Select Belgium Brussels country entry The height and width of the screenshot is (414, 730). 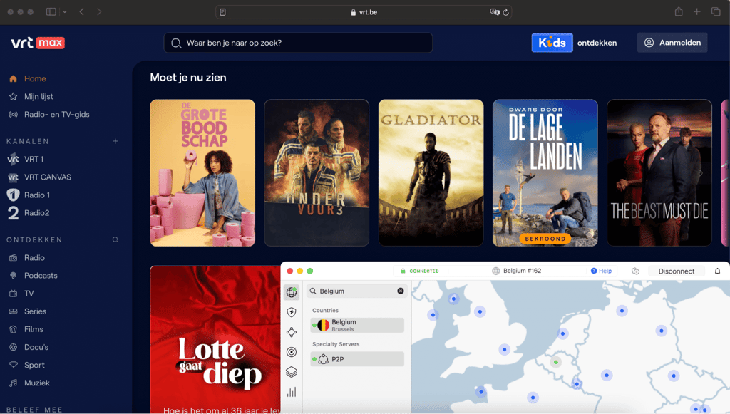tap(357, 325)
